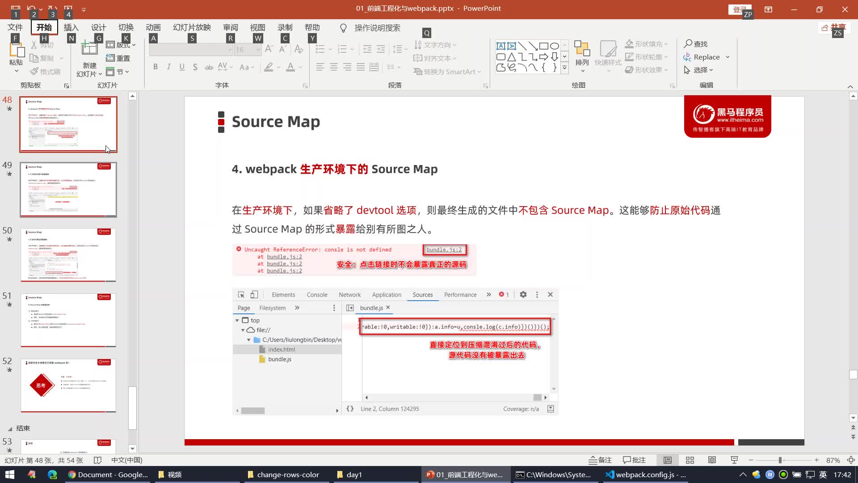Select the Elements tab in DevTools
The width and height of the screenshot is (858, 483).
[283, 294]
